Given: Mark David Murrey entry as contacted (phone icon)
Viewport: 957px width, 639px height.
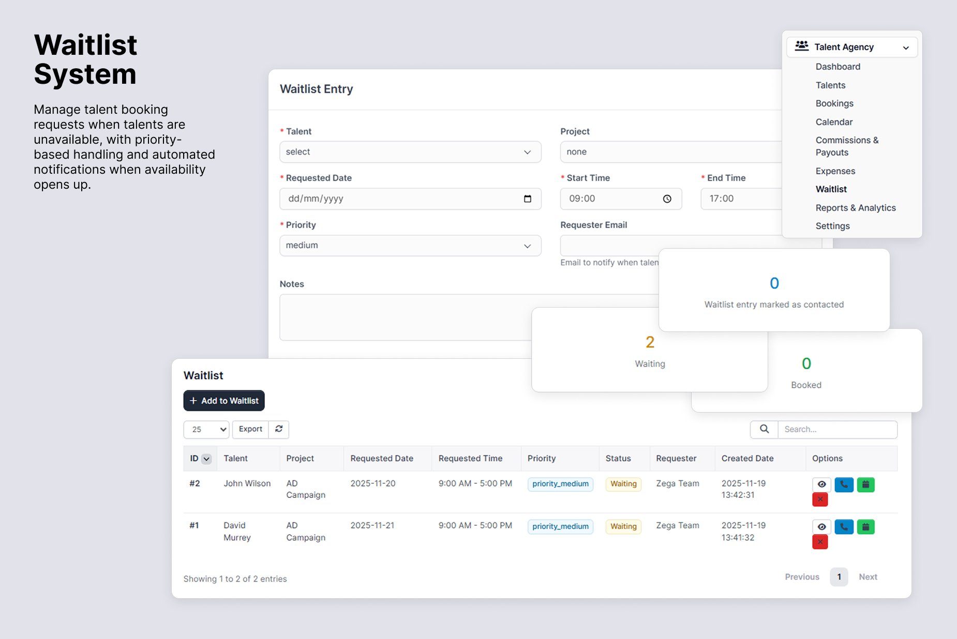Looking at the screenshot, I should pos(844,527).
